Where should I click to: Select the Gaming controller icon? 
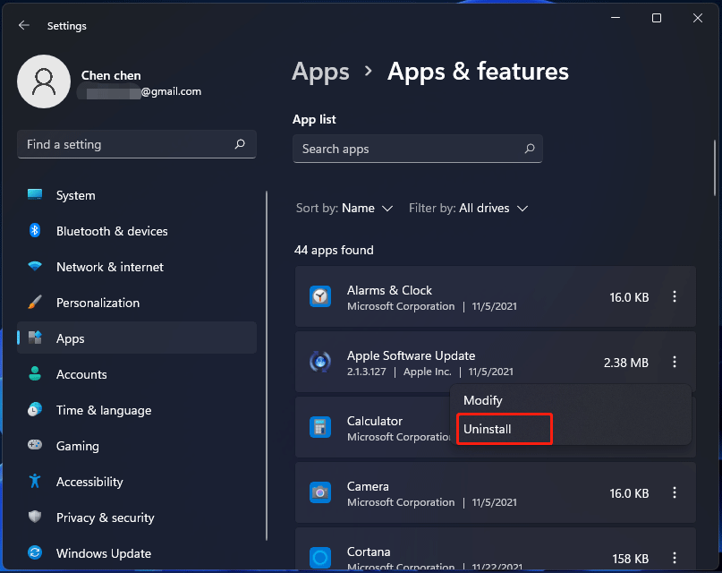pos(35,445)
